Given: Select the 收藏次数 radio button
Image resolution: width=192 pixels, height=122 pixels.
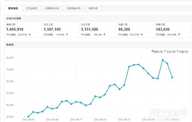Looking at the screenshot, I should point(178,51).
